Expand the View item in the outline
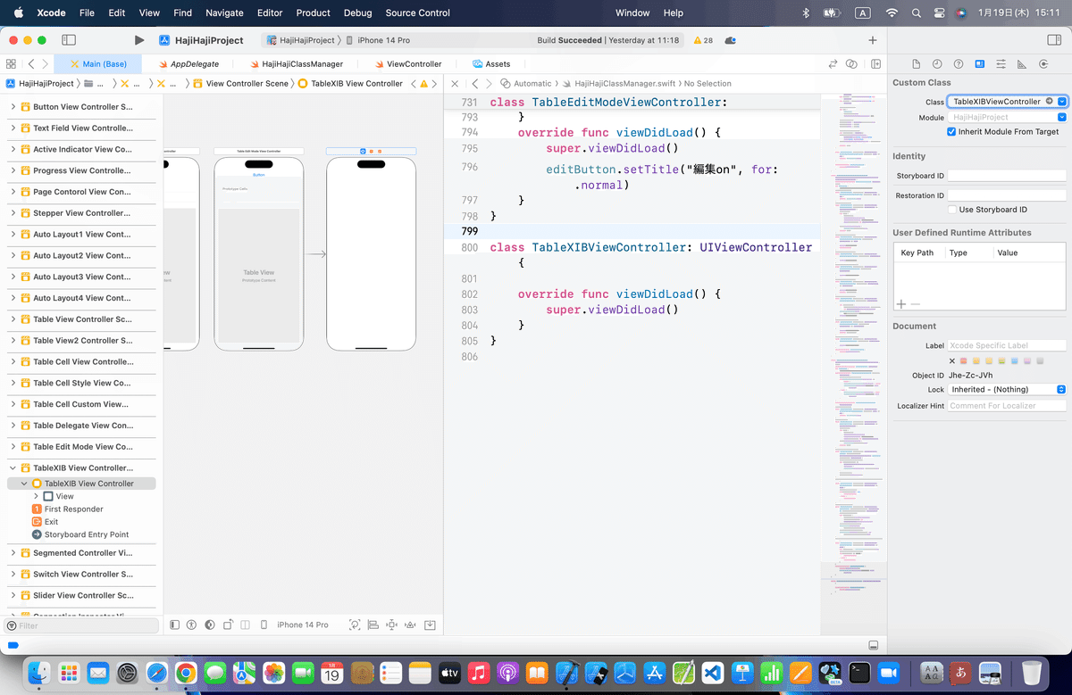The width and height of the screenshot is (1072, 695). [36, 496]
